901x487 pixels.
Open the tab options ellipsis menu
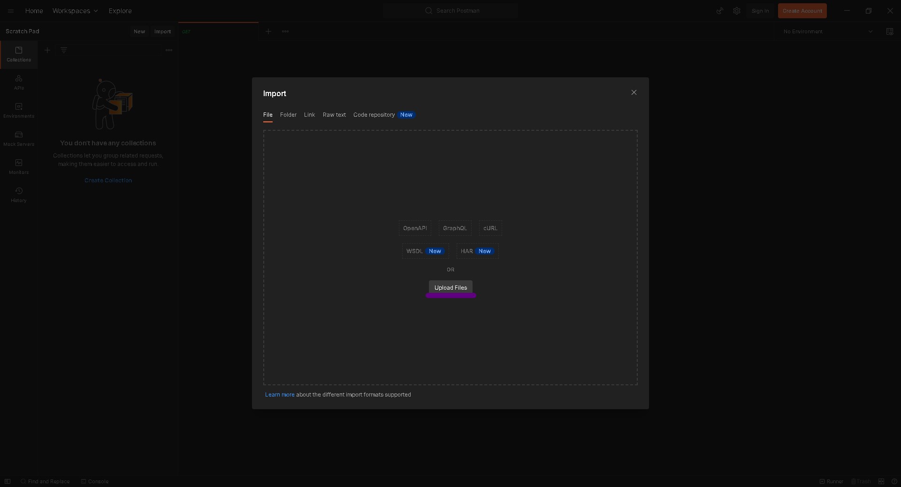(x=285, y=31)
